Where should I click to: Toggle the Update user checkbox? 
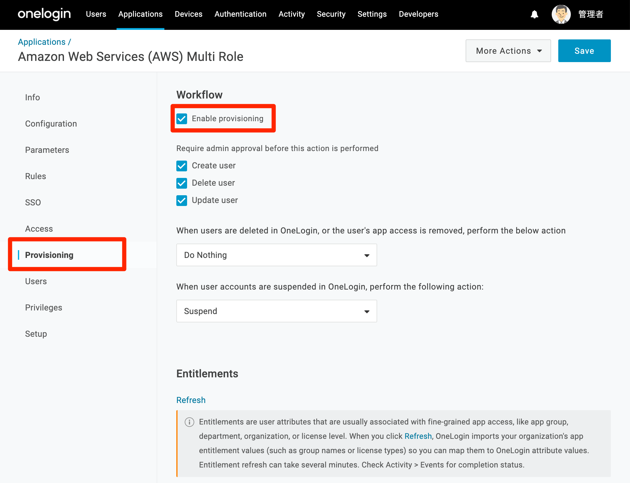pyautogui.click(x=182, y=200)
